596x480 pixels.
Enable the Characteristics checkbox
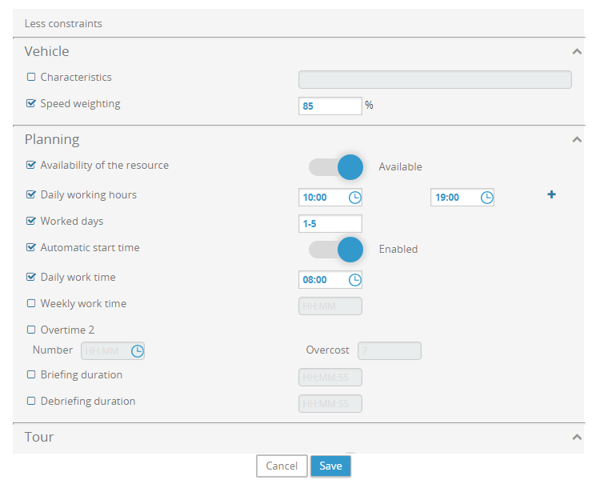pos(31,78)
